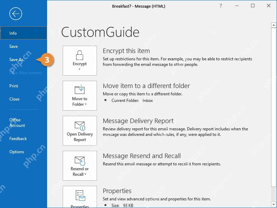Click the Open Delivery Report button label
Viewport: 277px width, 208px height.
pos(80,137)
